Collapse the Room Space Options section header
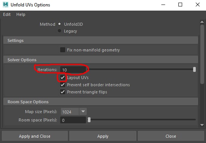Screen dimensions: 206x143 101,102
